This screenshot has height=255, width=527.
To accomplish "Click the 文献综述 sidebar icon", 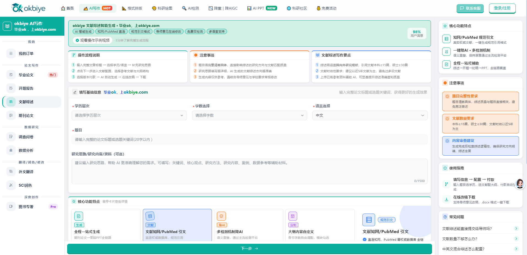I will [11, 102].
